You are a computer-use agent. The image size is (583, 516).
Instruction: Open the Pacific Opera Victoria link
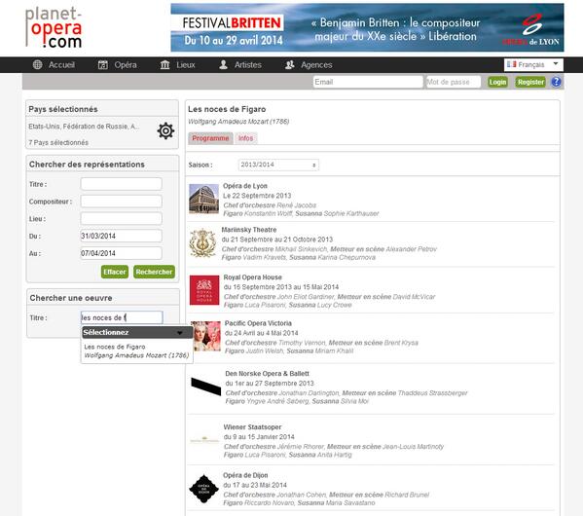pos(258,323)
